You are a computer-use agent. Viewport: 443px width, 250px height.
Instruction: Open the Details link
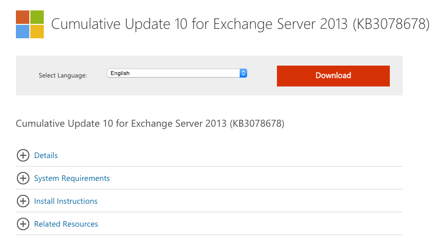(46, 156)
